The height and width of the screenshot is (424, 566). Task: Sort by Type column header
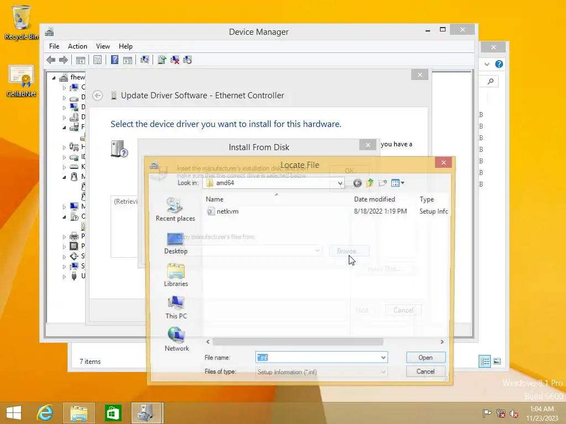pos(427,199)
